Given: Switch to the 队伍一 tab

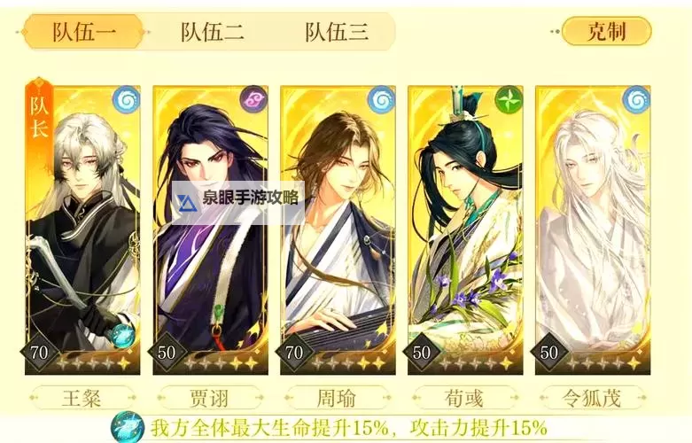Looking at the screenshot, I should [x=84, y=32].
